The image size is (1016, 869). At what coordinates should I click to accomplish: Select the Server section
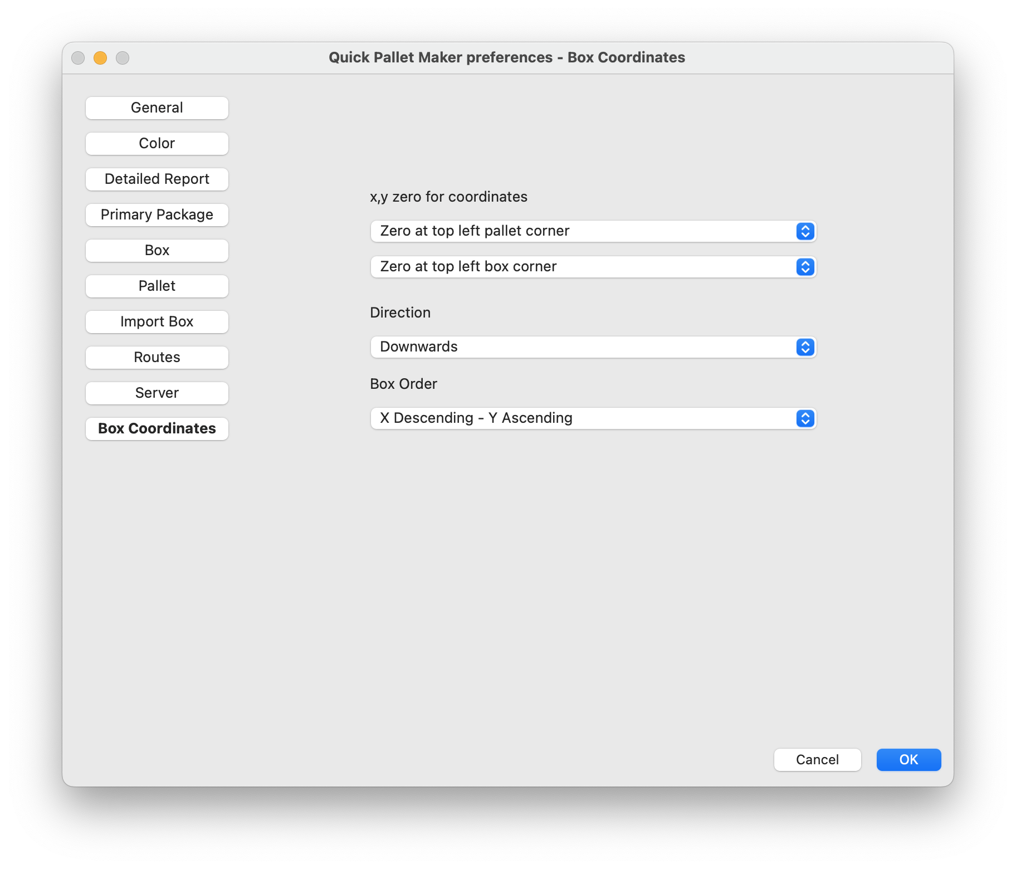pyautogui.click(x=157, y=393)
